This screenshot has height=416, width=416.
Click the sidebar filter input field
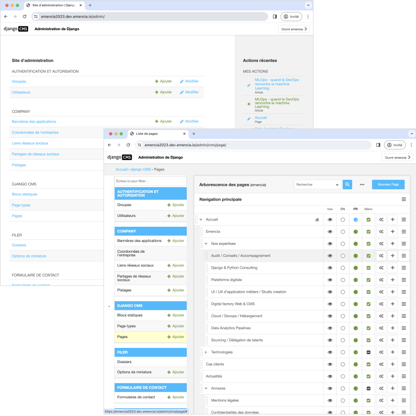pyautogui.click(x=150, y=181)
